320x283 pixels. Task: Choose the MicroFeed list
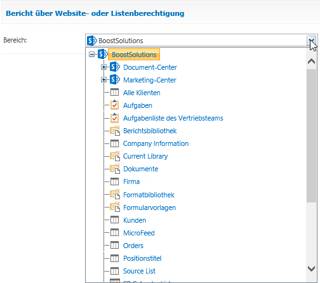(139, 233)
